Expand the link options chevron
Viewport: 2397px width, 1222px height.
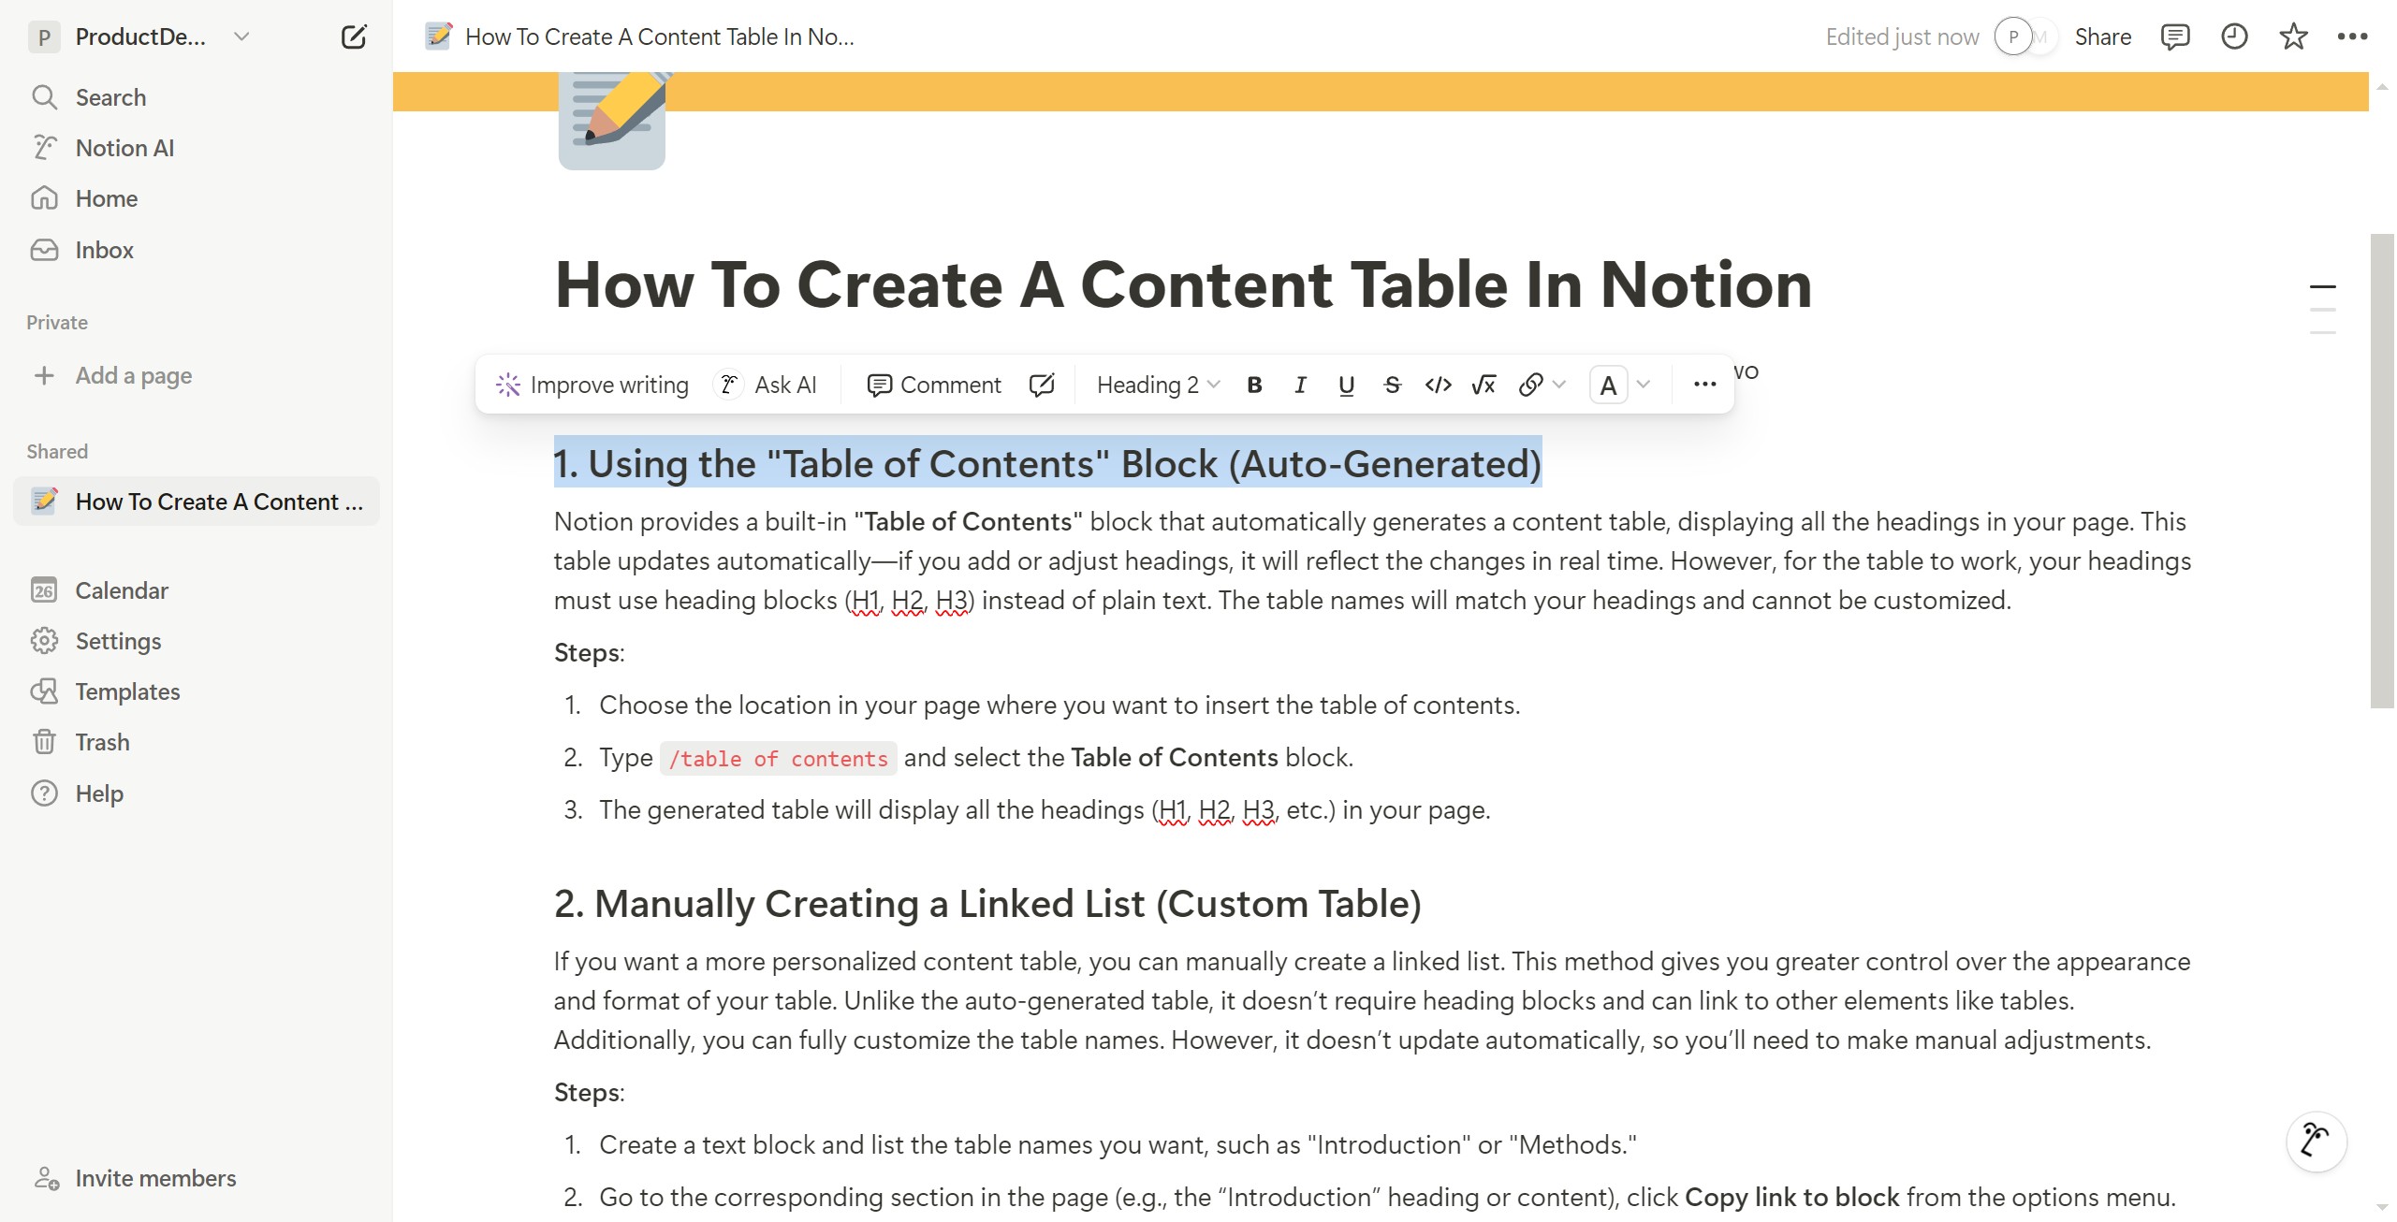pos(1559,385)
